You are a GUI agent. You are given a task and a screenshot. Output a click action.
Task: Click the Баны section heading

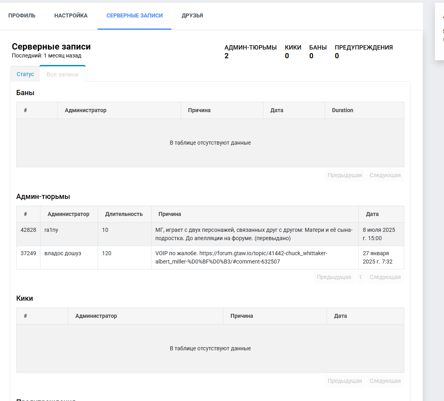pos(25,93)
